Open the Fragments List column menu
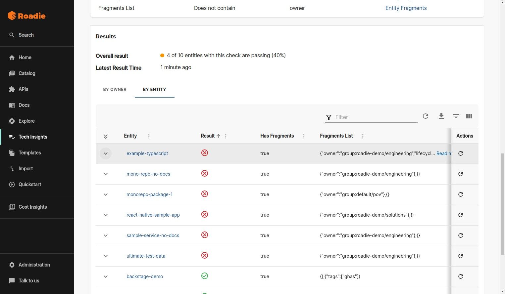 (363, 136)
